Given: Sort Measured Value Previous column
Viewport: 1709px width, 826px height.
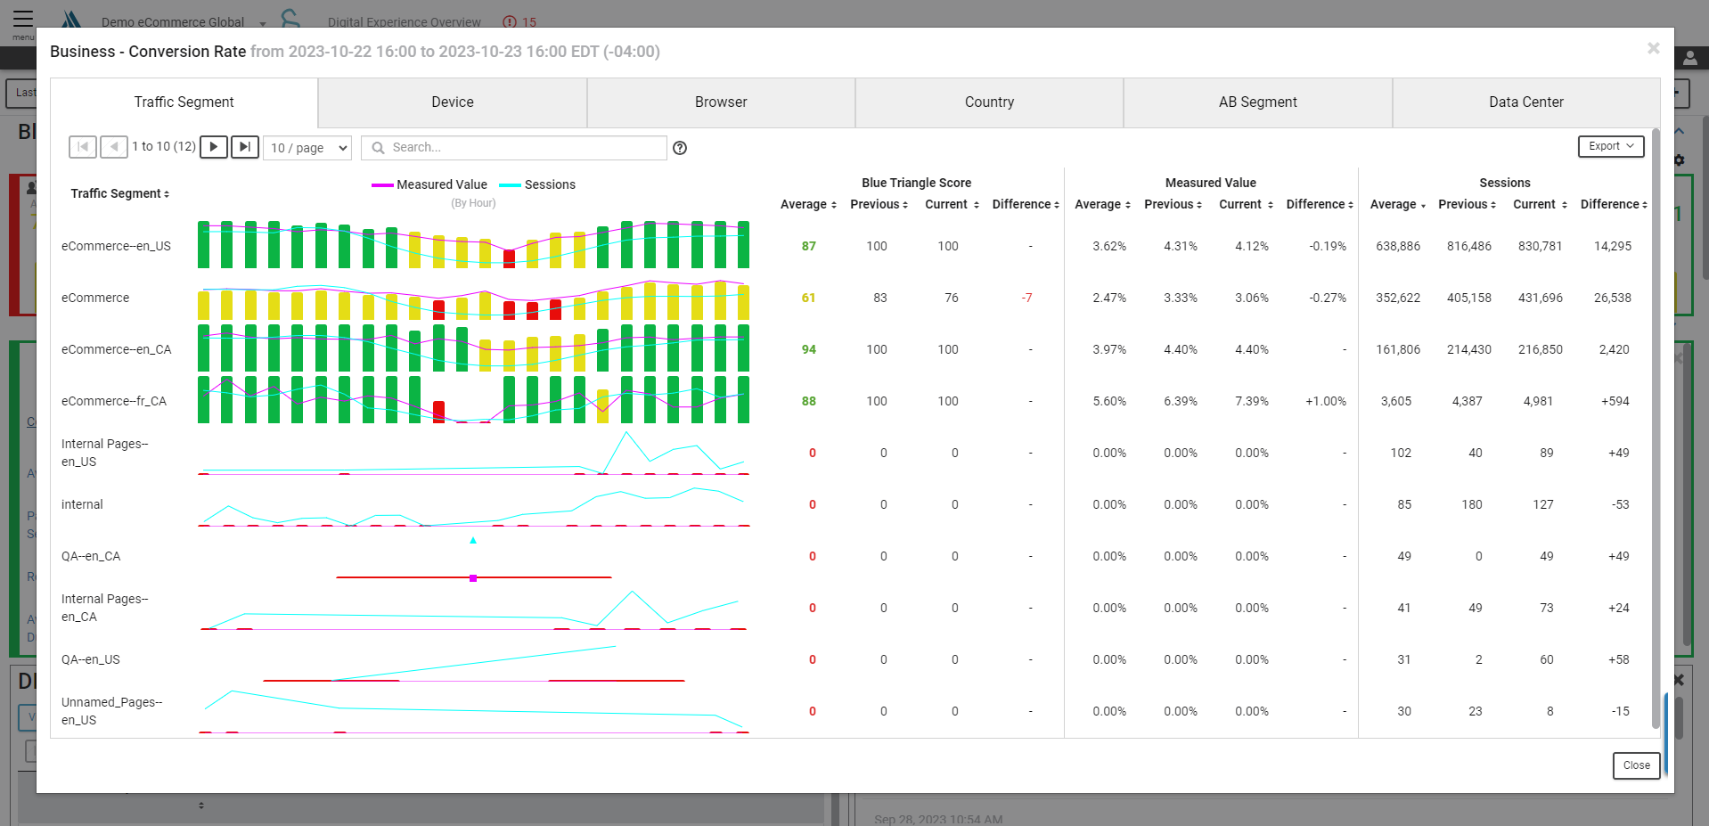Looking at the screenshot, I should 1173,204.
